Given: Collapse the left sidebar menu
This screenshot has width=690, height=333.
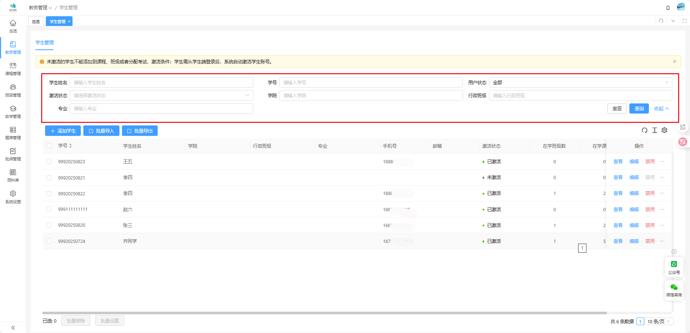Looking at the screenshot, I should [13, 328].
